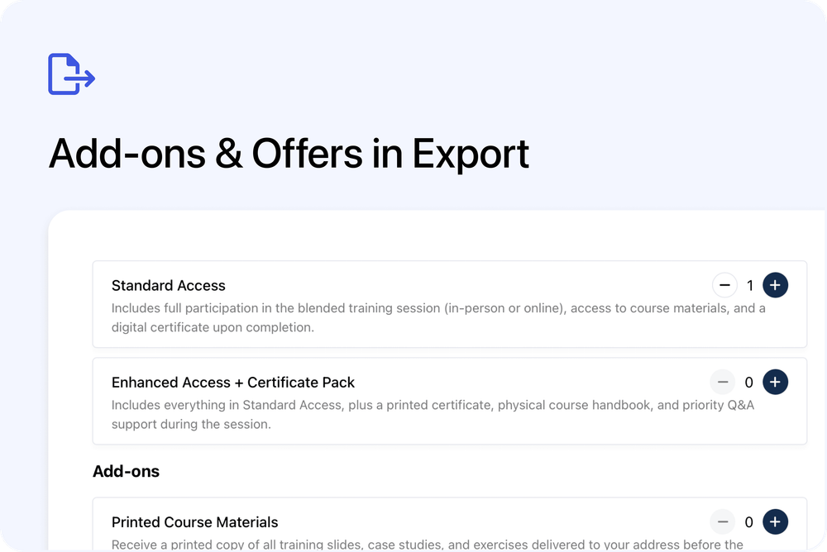Click the Standard Access description text
This screenshot has height=552, width=827.
pos(331,317)
